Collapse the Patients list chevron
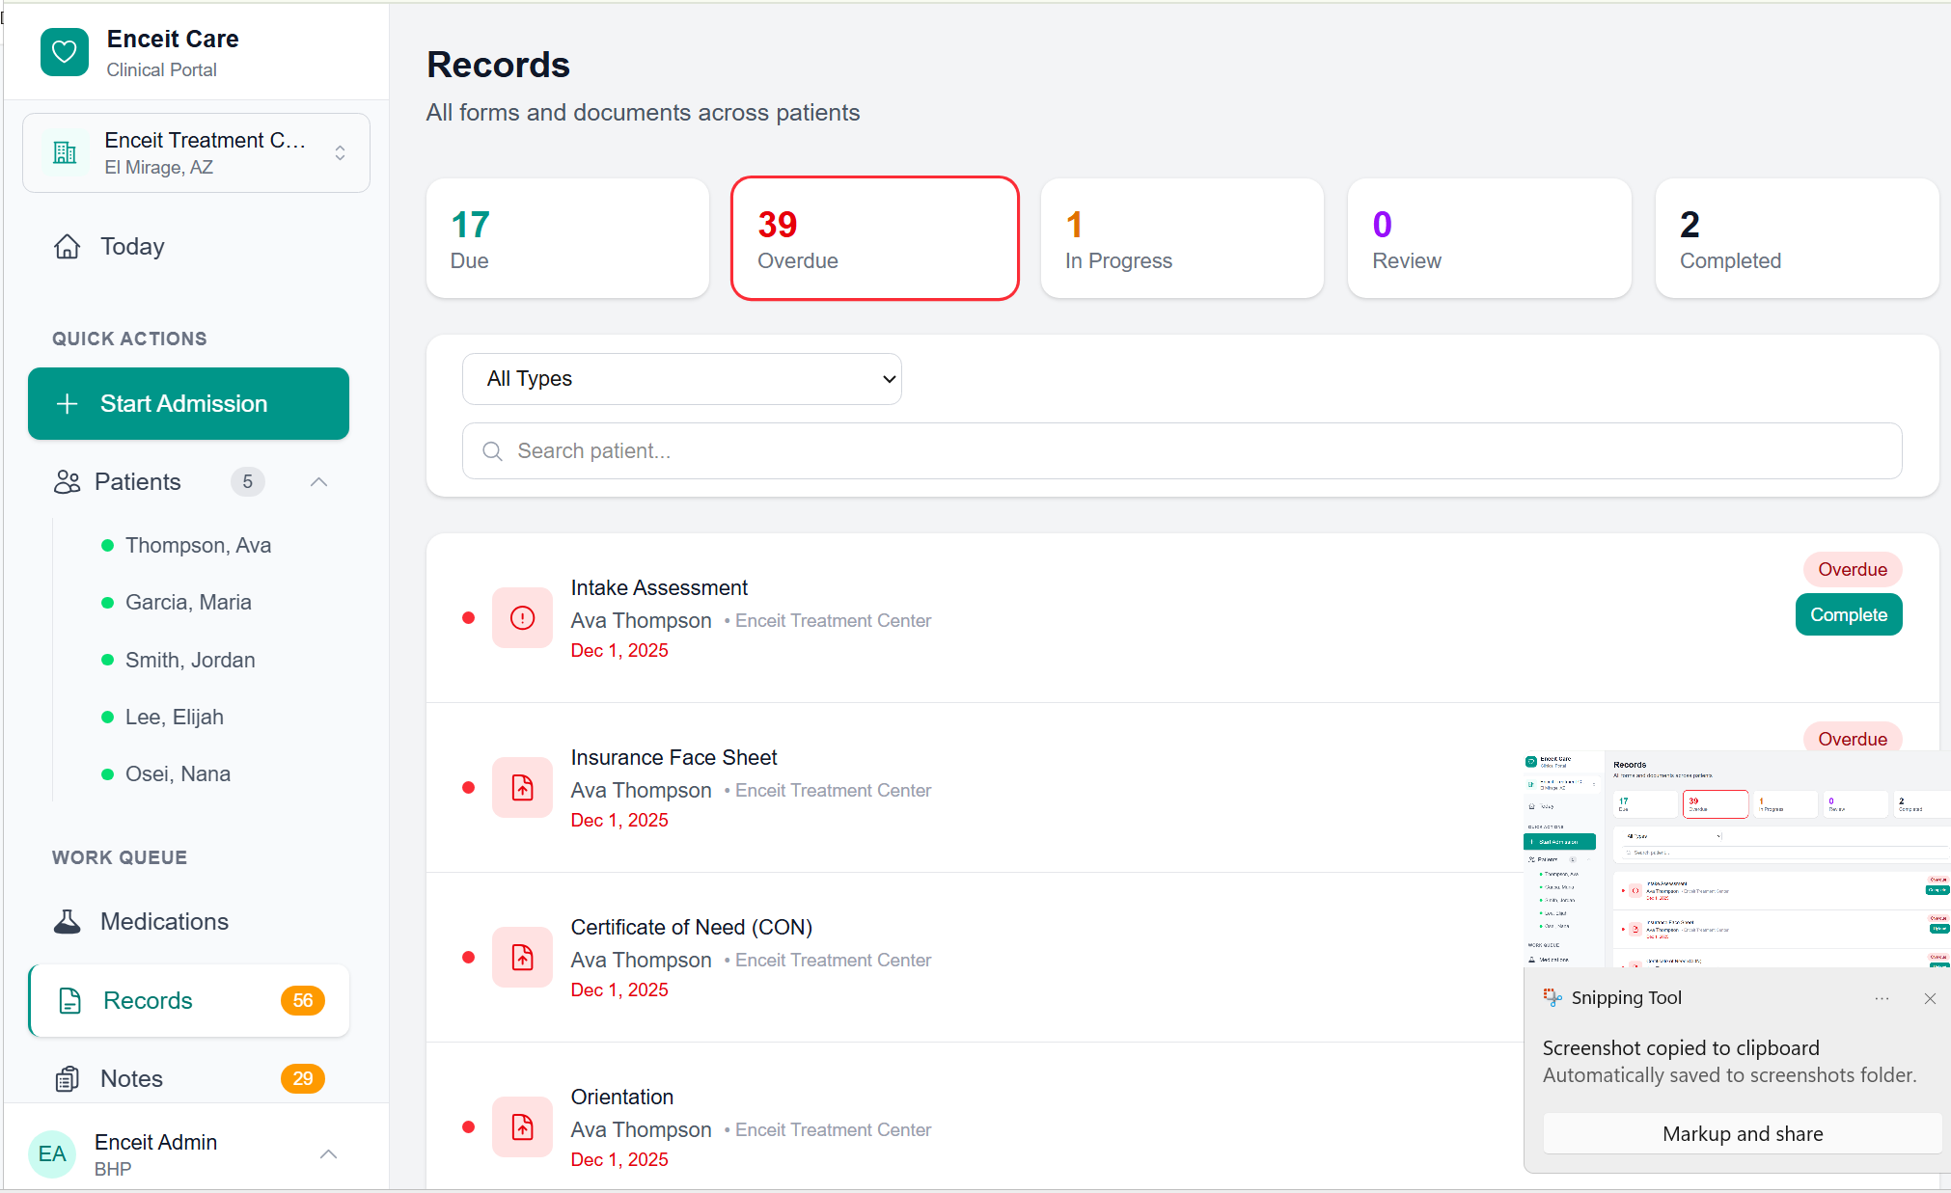 click(319, 482)
